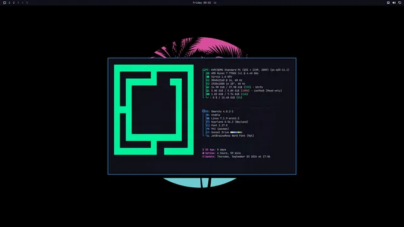The image size is (404, 227).
Task: Click the icon beside Update label
Action: pos(203,156)
